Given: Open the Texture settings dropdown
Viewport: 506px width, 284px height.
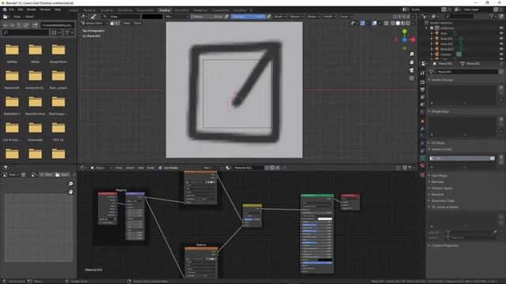Looking at the screenshot, I should tap(296, 17).
